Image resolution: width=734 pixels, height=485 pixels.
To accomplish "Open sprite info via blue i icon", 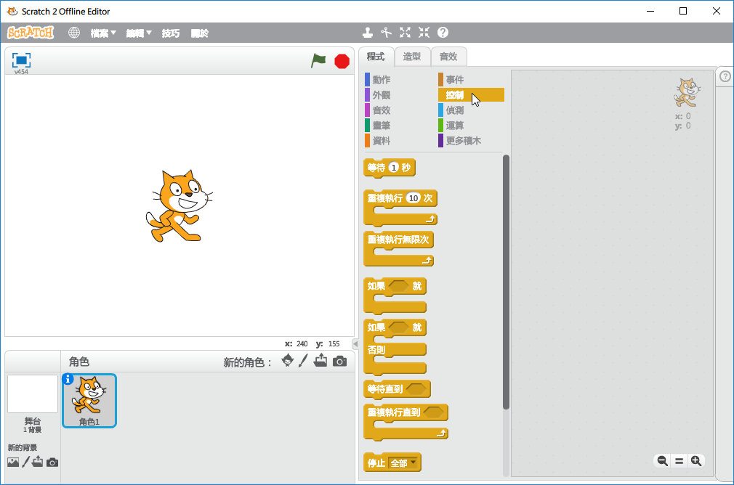I will (x=68, y=379).
